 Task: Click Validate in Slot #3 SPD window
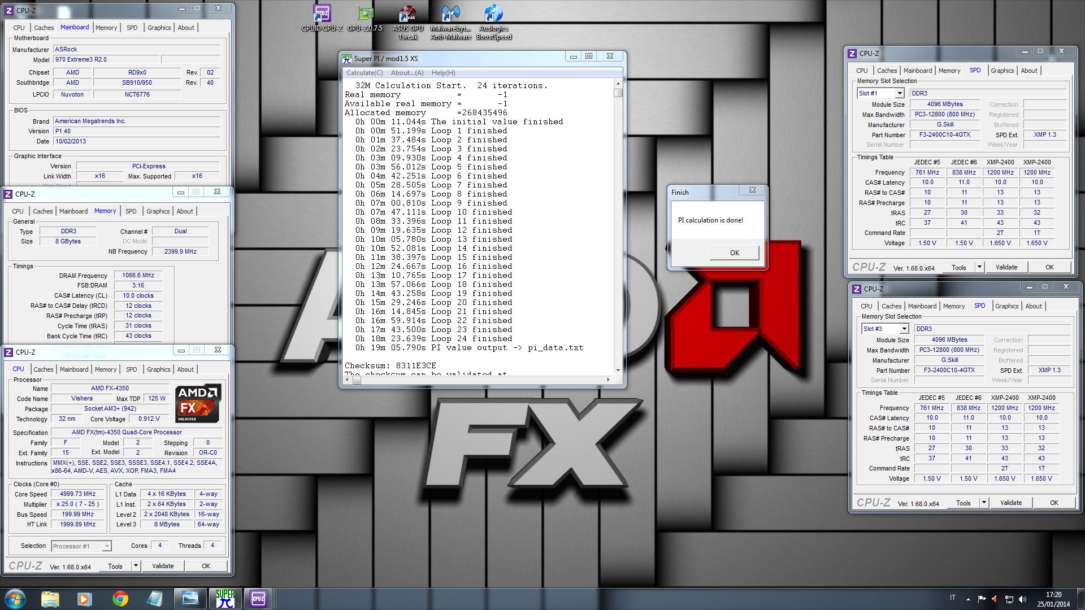1011,503
